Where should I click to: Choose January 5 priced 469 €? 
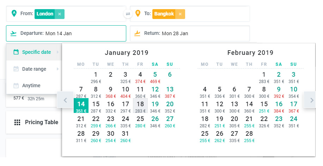click(x=155, y=77)
